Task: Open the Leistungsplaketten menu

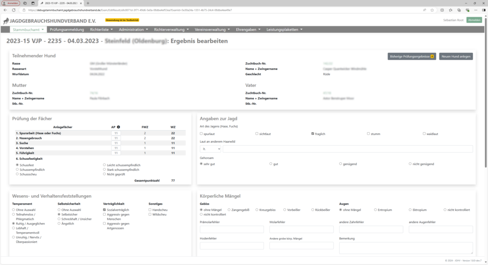Action: point(285,29)
